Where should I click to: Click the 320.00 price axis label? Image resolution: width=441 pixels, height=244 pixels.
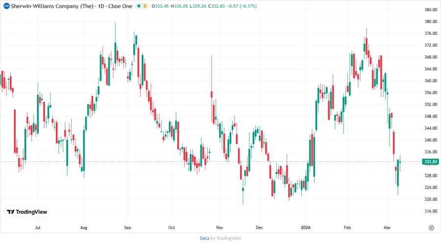pyautogui.click(x=431, y=199)
